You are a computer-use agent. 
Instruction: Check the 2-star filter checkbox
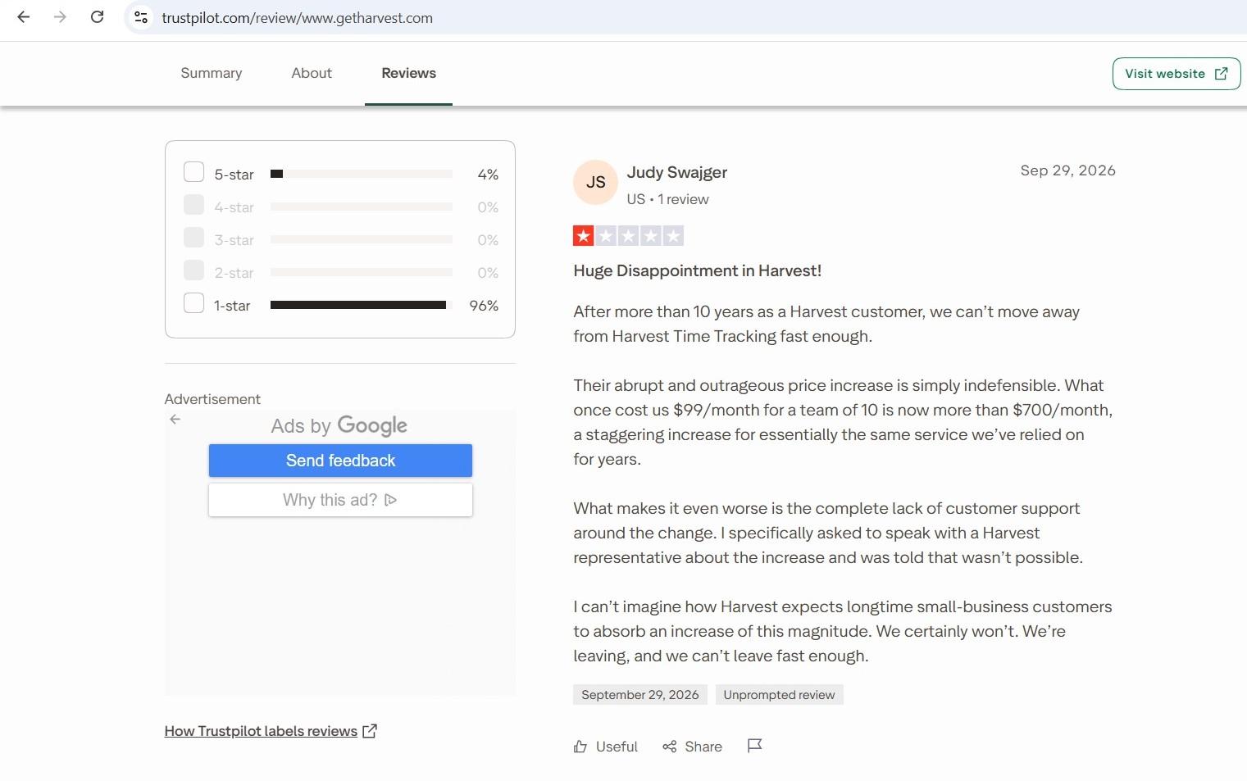click(x=193, y=270)
